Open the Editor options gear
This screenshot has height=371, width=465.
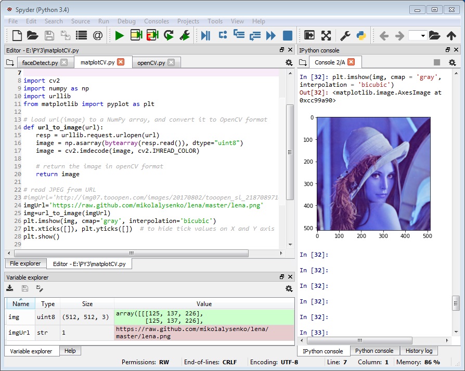[x=289, y=62]
